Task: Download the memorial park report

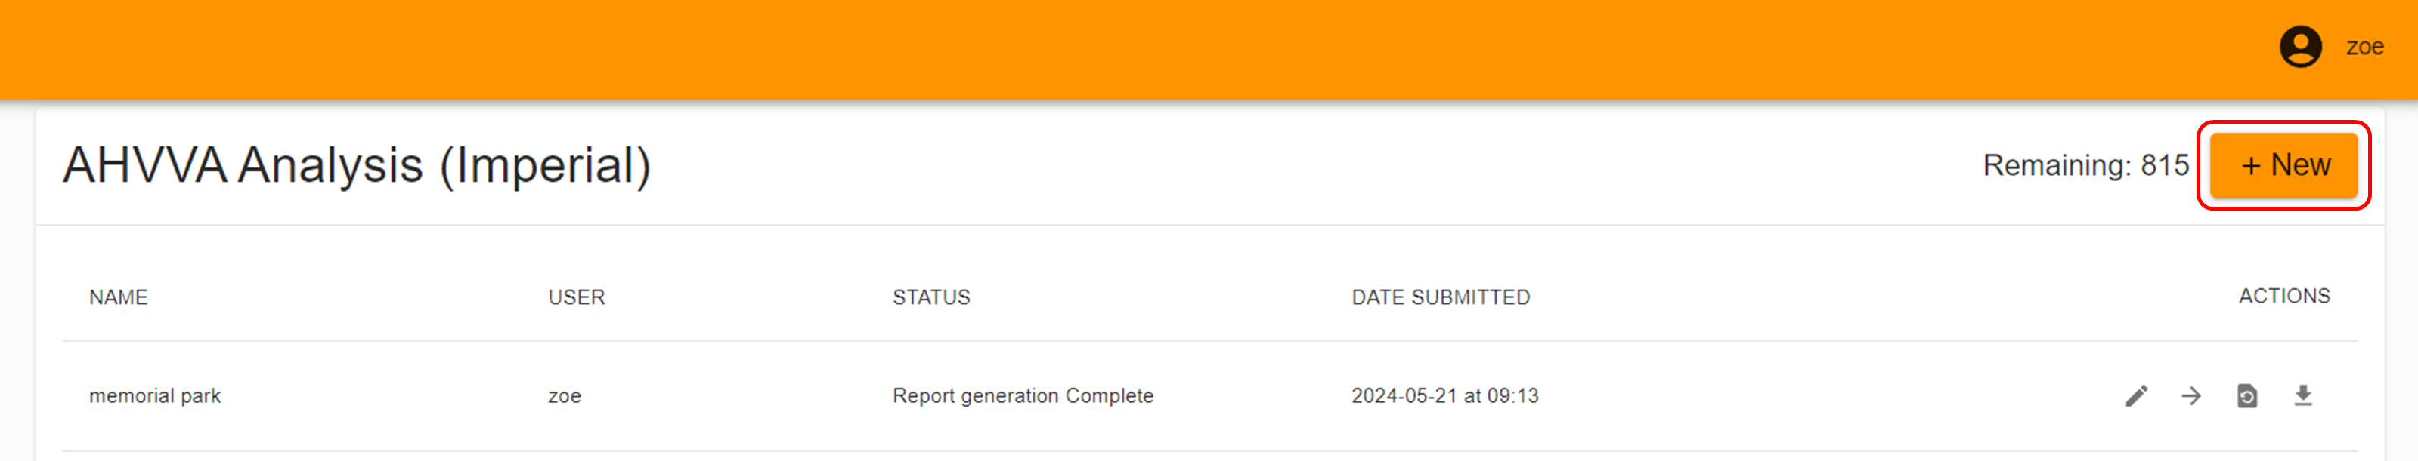Action: tap(2302, 396)
